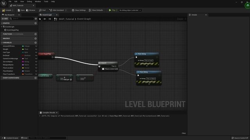The image size is (250, 140).
Task: Expand the lower Print String node arrow
Action: tap(149, 84)
